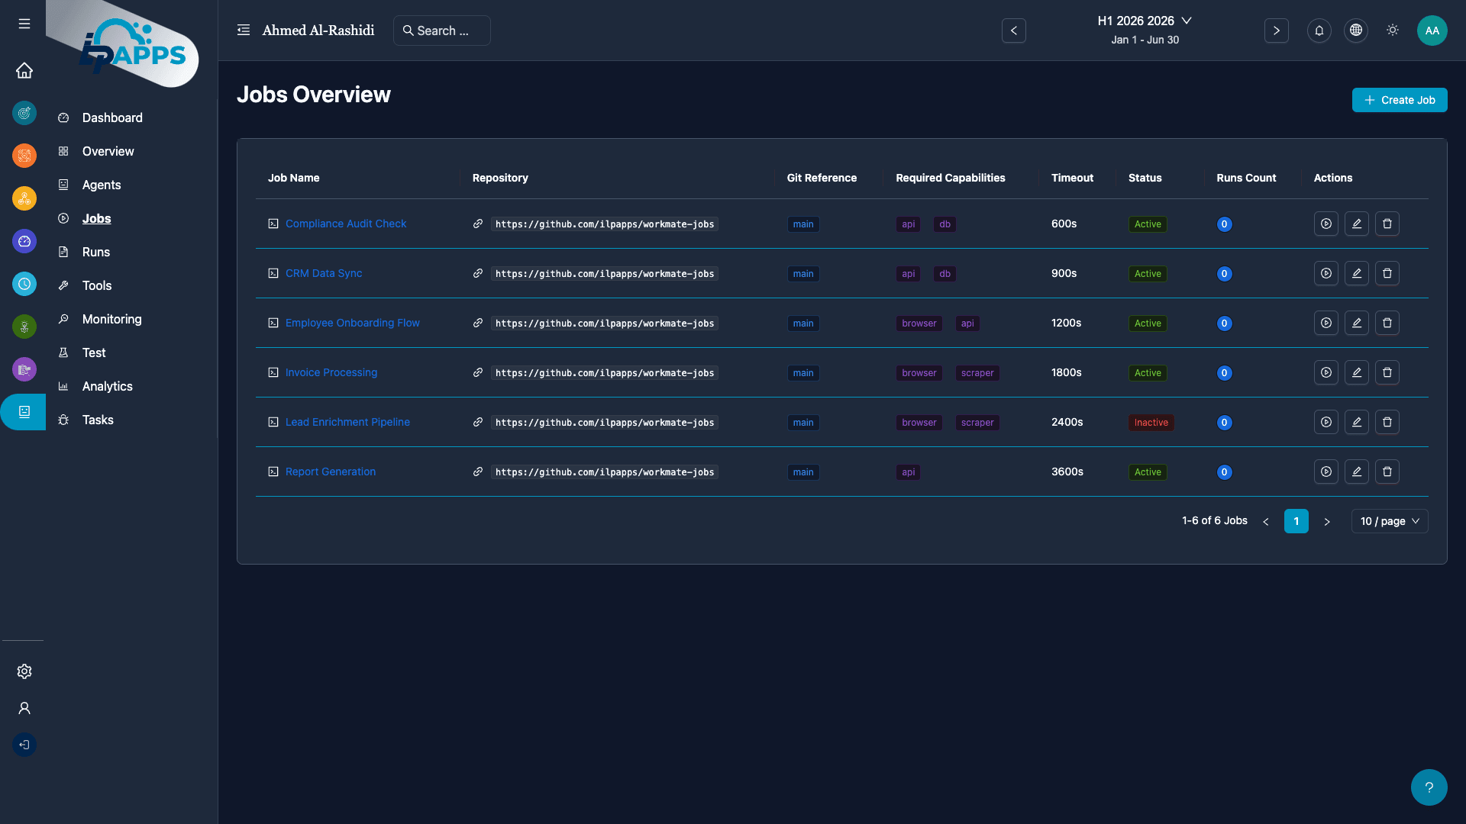
Task: Open the 10 / page selector
Action: coord(1389,521)
